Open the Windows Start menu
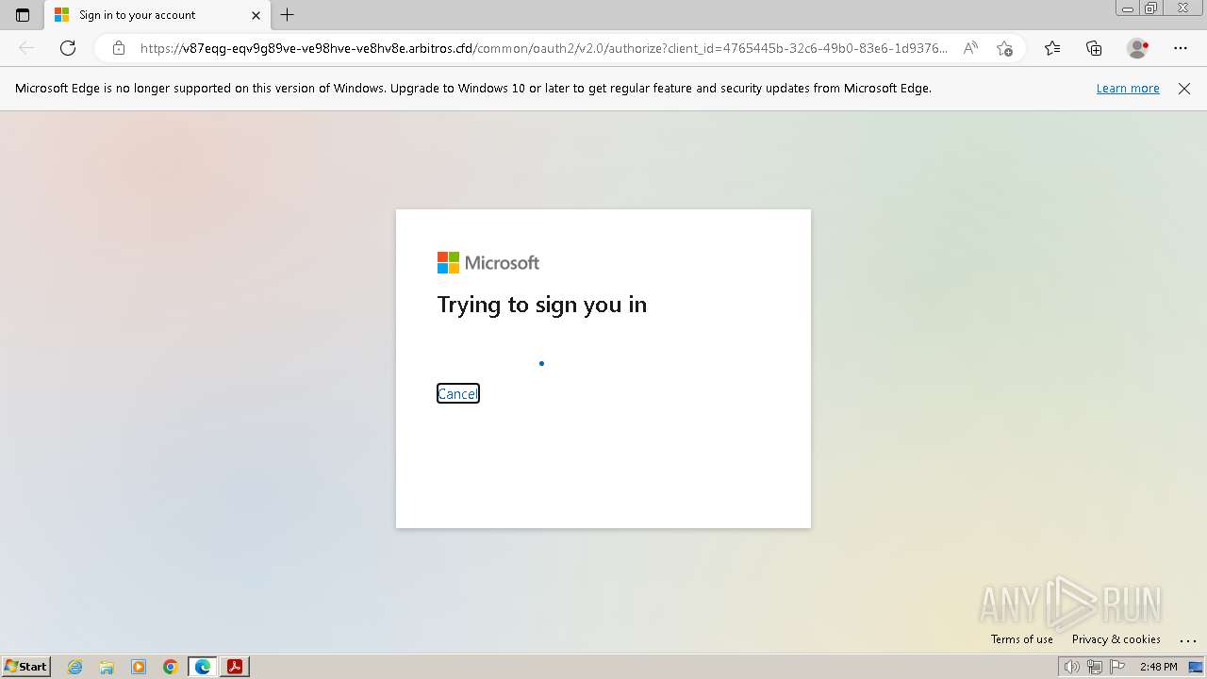The height and width of the screenshot is (679, 1207). (26, 667)
